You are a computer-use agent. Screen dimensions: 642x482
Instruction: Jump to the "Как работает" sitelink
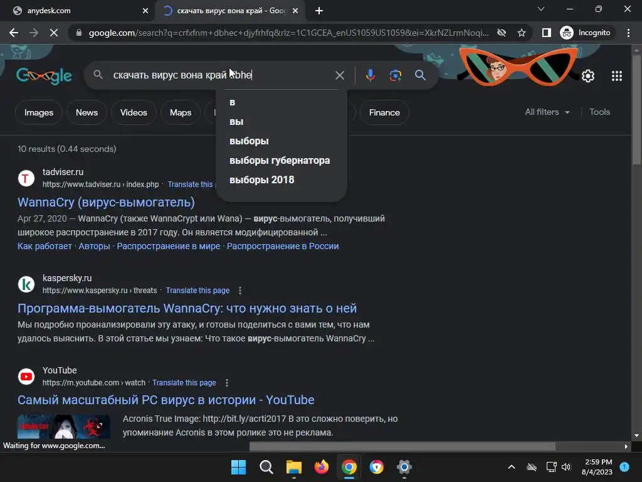pos(45,246)
